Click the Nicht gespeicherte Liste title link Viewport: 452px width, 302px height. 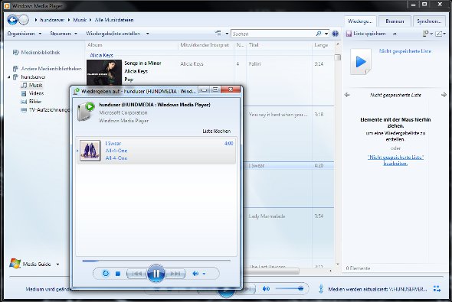click(405, 51)
